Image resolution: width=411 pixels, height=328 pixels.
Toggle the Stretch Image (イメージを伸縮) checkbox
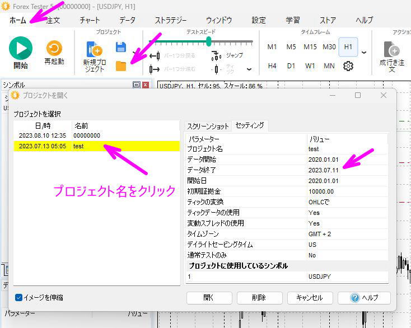pos(18,297)
